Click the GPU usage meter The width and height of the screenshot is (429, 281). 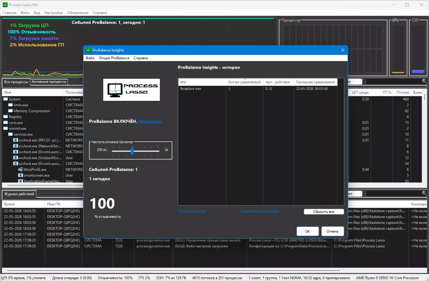[x=398, y=48]
